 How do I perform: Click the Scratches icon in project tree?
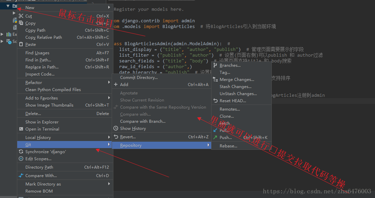click(9, 41)
